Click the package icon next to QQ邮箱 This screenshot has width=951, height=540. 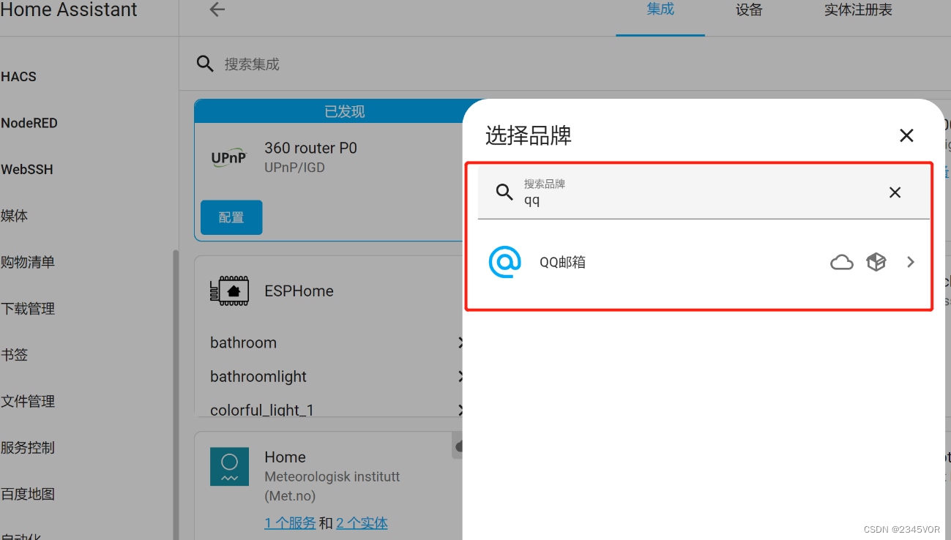[876, 262]
